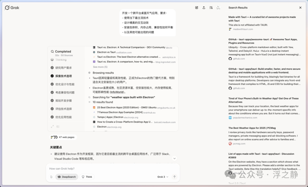Click Browsing results globe icon
This screenshot has width=308, height=187.
(89, 73)
